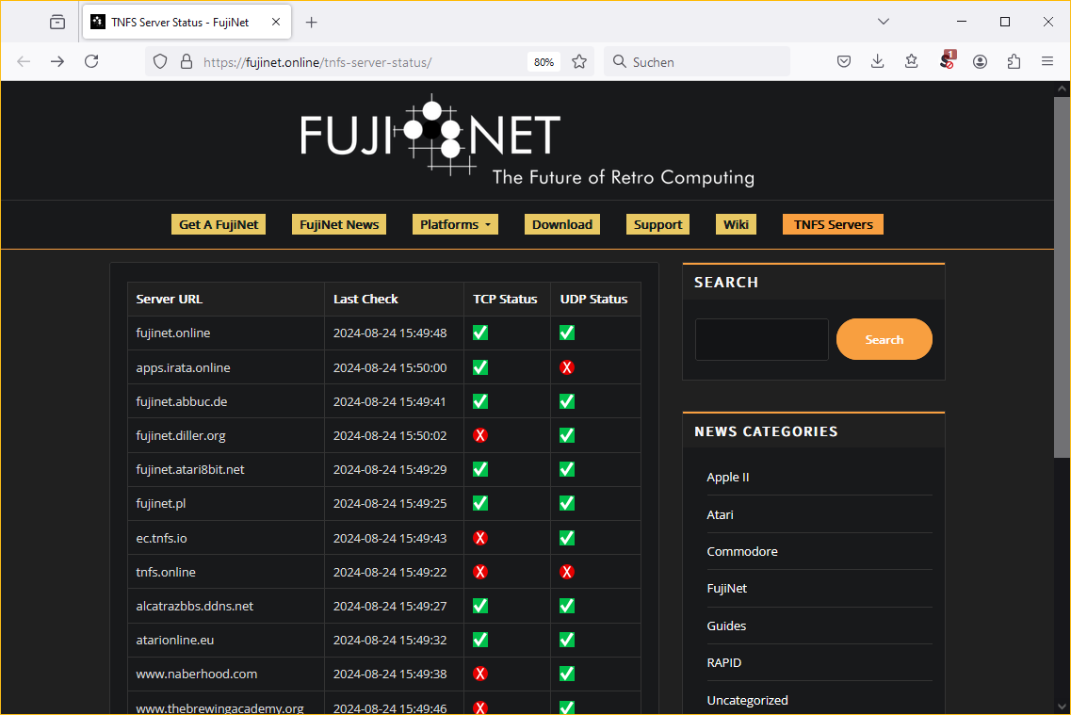Click the Save to Pocket icon
1071x715 pixels.
pyautogui.click(x=844, y=61)
